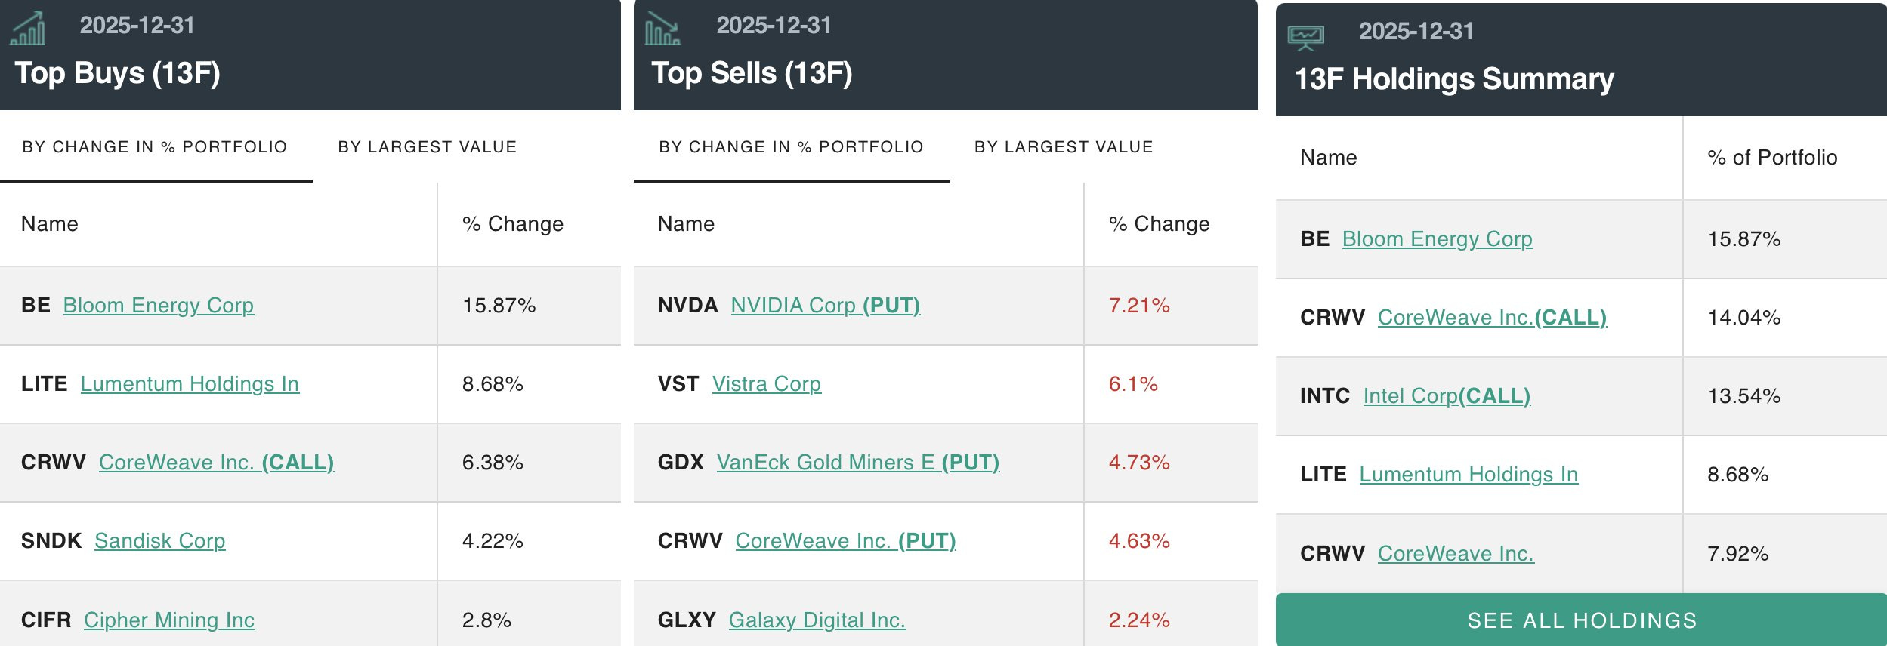Click the % of Portfolio column header
Viewport: 1887px width, 646px height.
1772,157
